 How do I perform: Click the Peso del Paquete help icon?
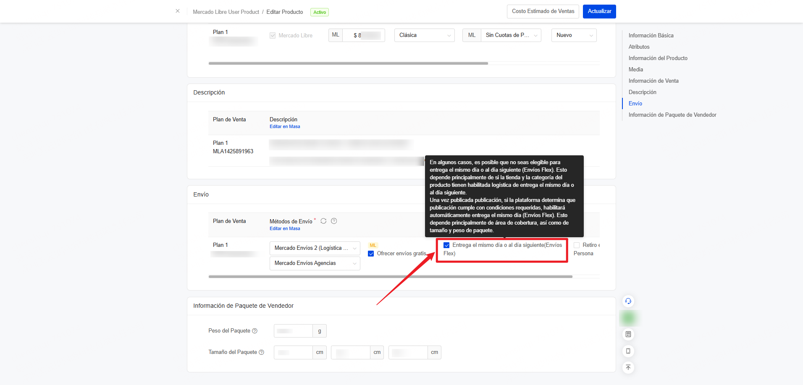point(255,331)
